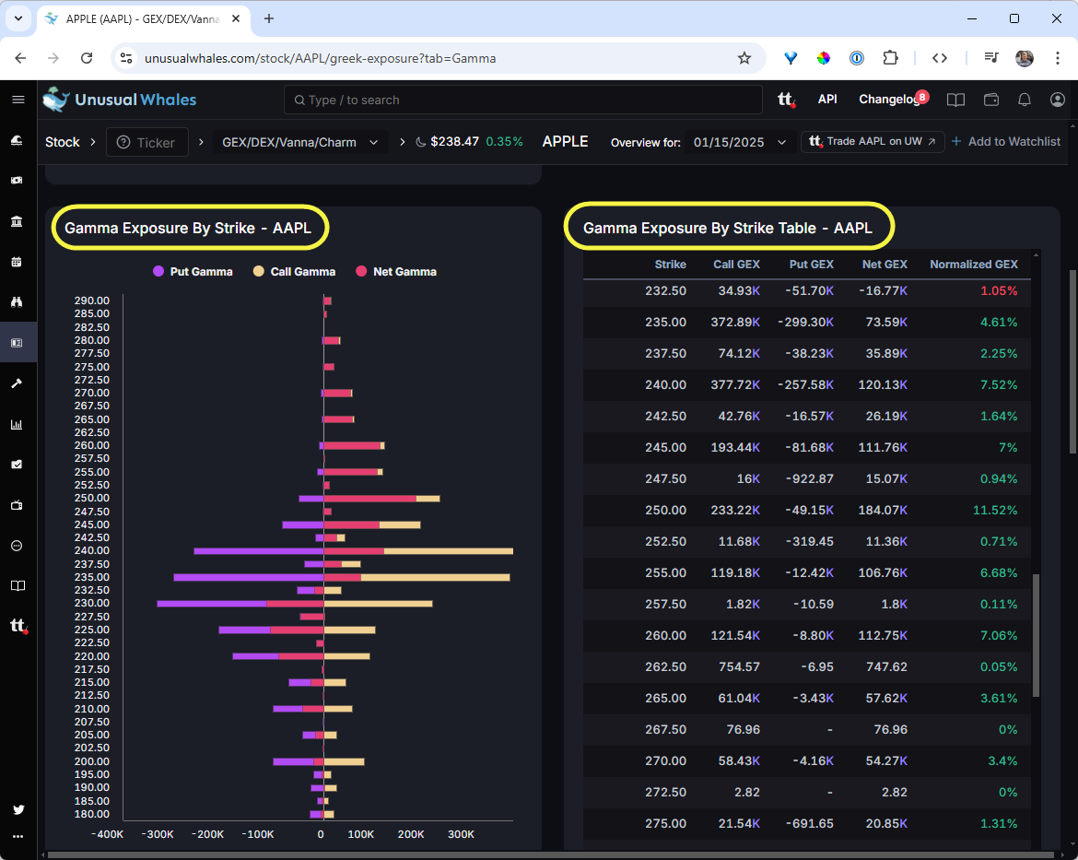1078x860 pixels.
Task: Open the calendar icon in the sidebar
Action: pos(18,262)
